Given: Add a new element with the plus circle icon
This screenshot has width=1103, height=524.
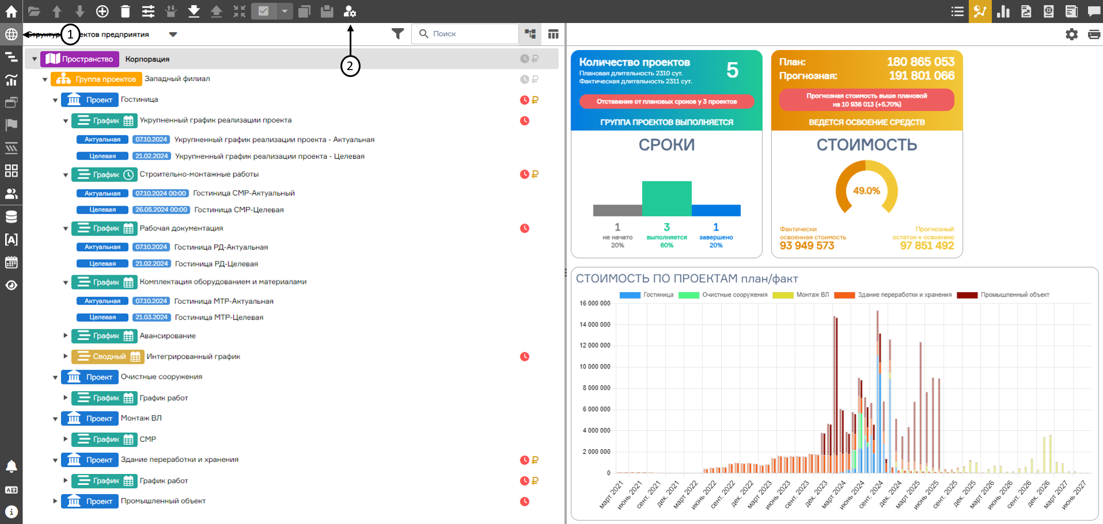Looking at the screenshot, I should pyautogui.click(x=102, y=11).
